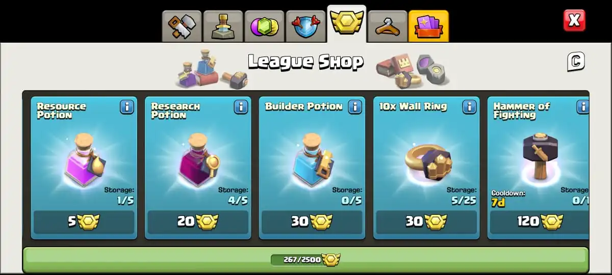Screen dimensions: 612x275
Task: Click the league medals progress bar
Action: click(x=306, y=260)
